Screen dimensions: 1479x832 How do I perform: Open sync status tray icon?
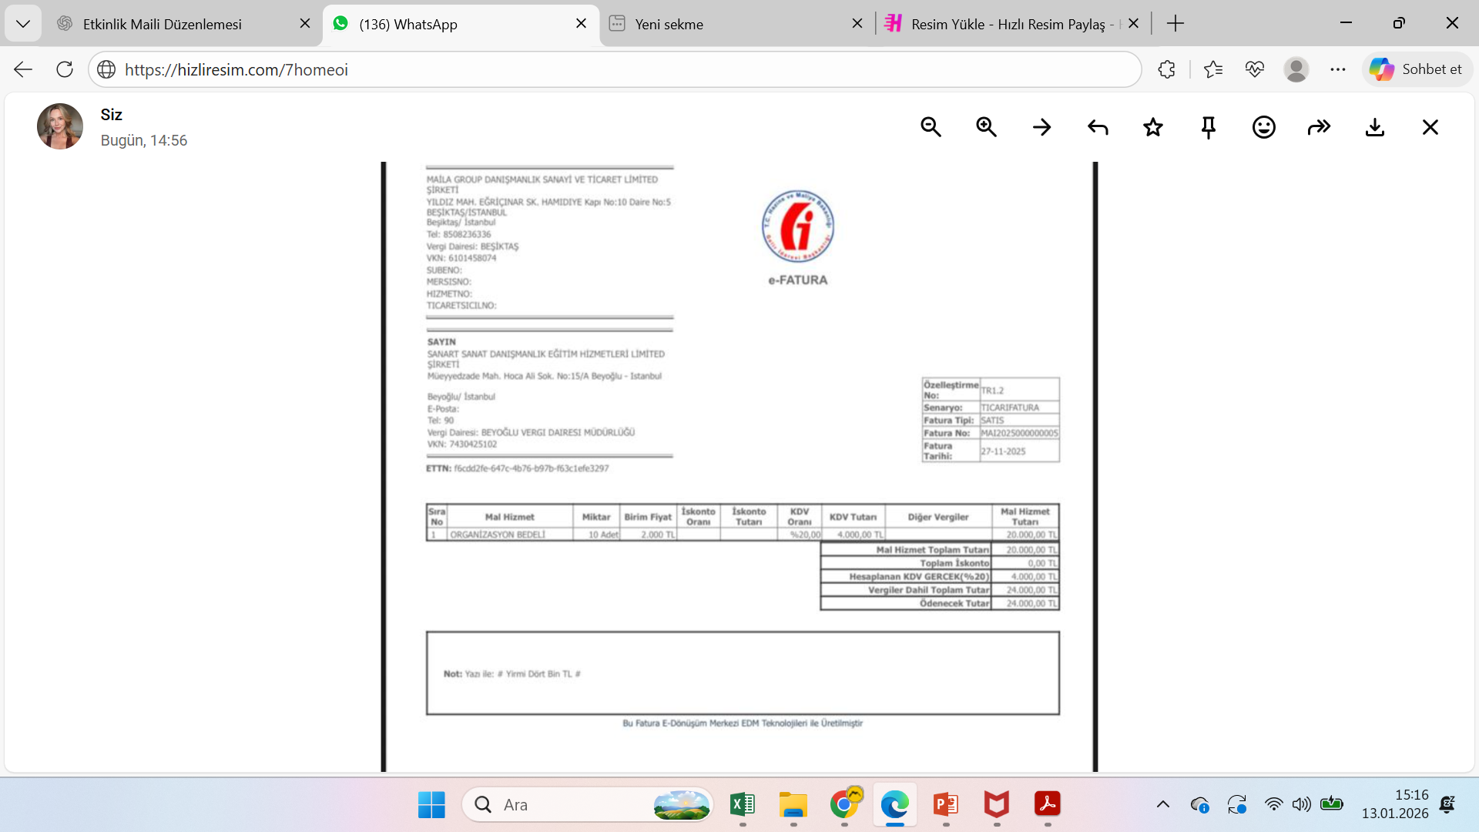pos(1237,805)
